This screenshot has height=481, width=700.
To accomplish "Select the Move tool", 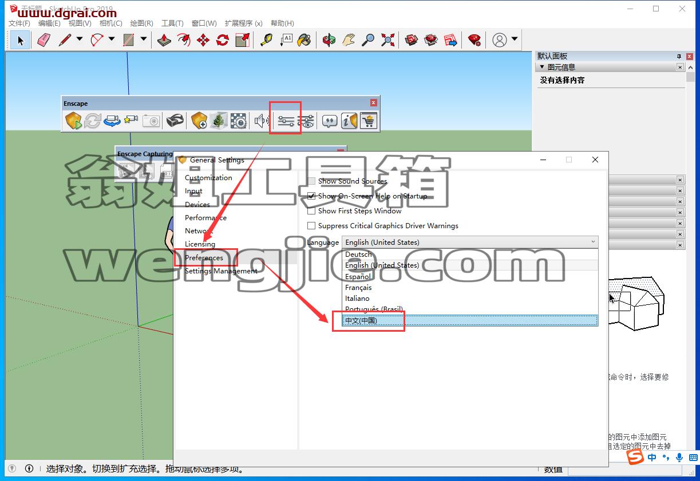I will click(x=203, y=40).
